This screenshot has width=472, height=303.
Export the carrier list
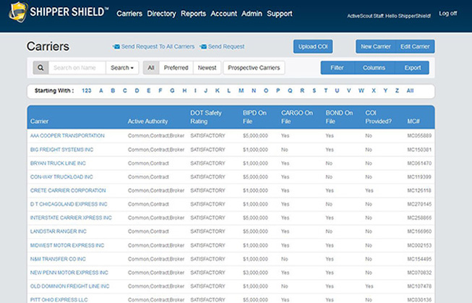click(412, 68)
